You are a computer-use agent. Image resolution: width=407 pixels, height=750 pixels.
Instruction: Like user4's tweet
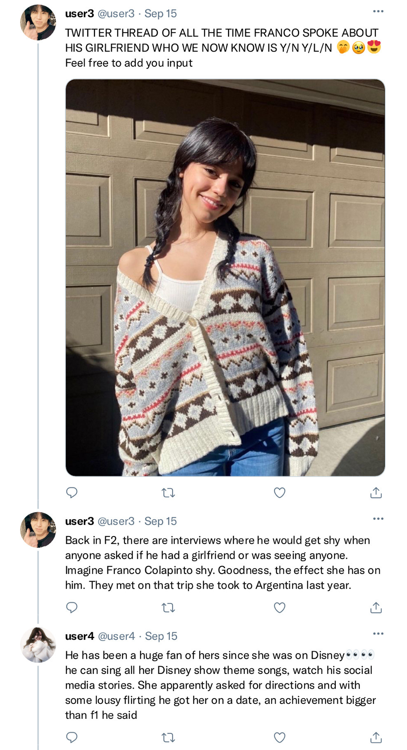pos(279,737)
